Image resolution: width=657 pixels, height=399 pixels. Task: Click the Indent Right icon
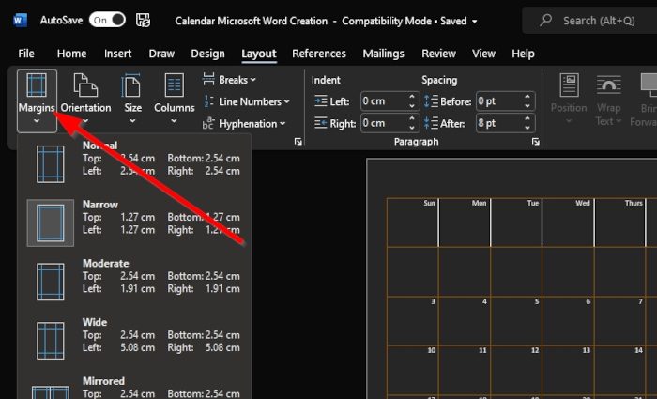tap(321, 123)
